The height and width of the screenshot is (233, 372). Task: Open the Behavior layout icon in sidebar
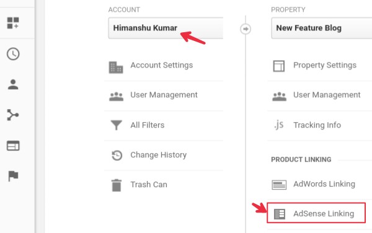(13, 146)
